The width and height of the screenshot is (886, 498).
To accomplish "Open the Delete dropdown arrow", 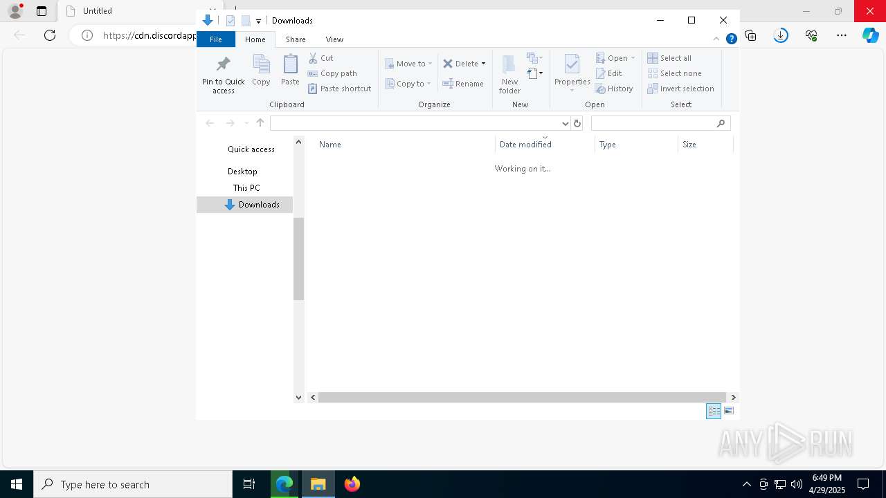I will pos(483,64).
